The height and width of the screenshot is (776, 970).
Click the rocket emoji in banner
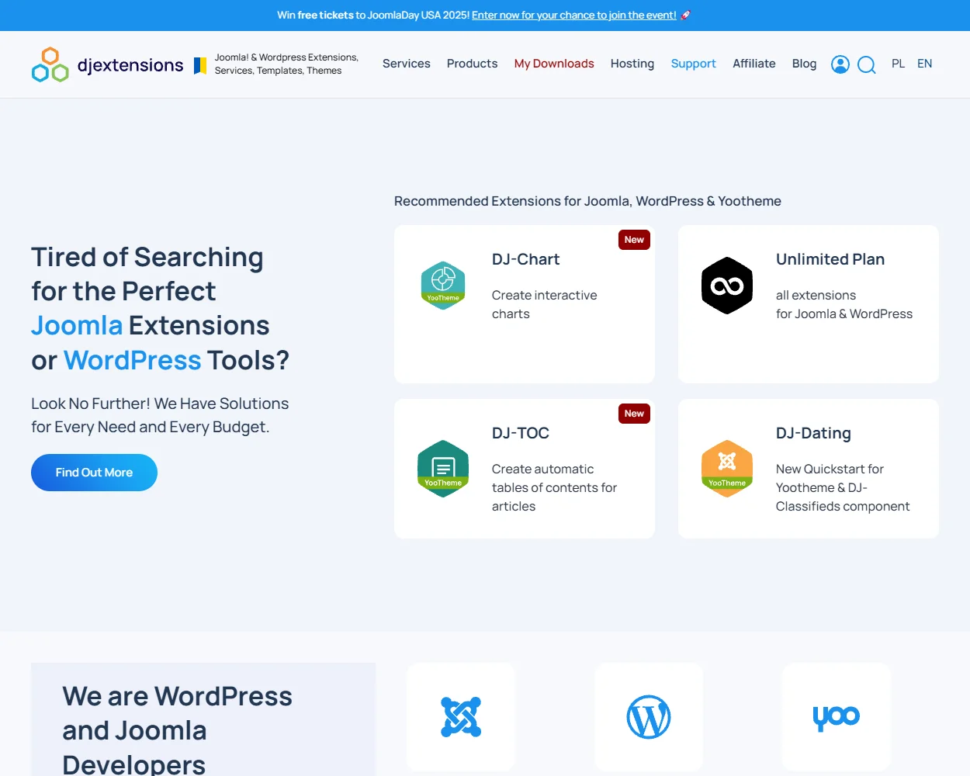(685, 15)
